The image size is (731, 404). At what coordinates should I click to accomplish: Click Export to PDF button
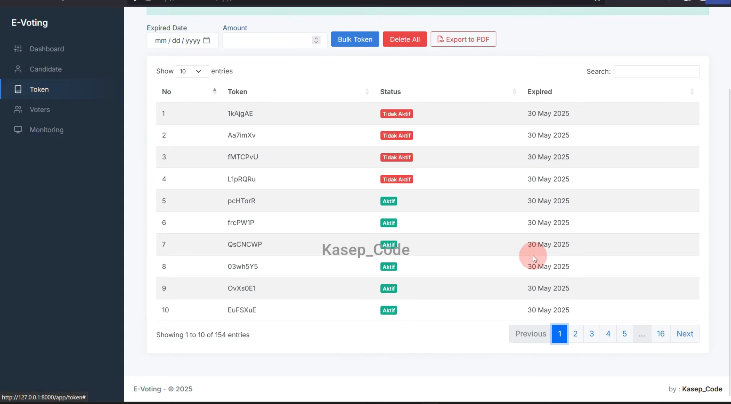tap(463, 39)
